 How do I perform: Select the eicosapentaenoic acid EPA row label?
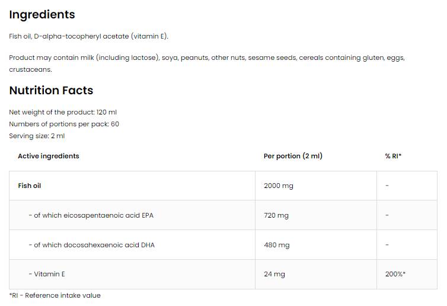click(91, 215)
